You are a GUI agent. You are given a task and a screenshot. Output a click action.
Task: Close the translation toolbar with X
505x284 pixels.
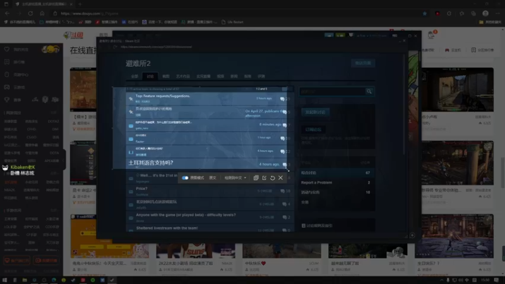point(280,178)
